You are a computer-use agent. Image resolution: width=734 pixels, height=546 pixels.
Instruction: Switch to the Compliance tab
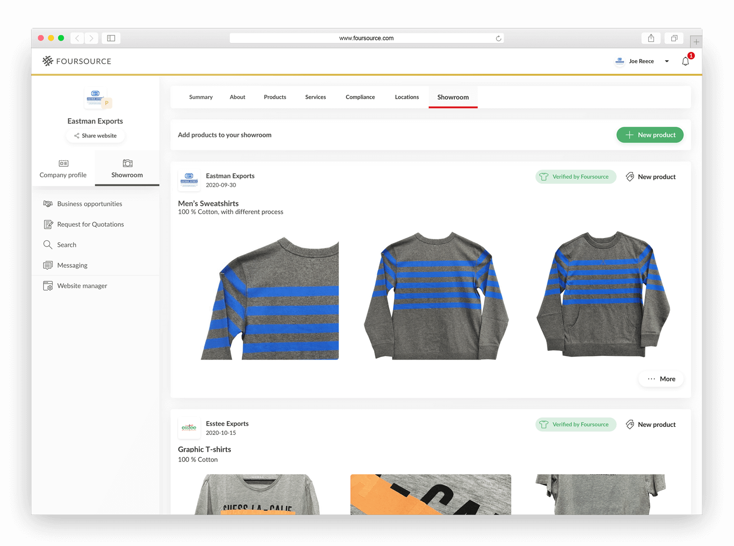(360, 97)
